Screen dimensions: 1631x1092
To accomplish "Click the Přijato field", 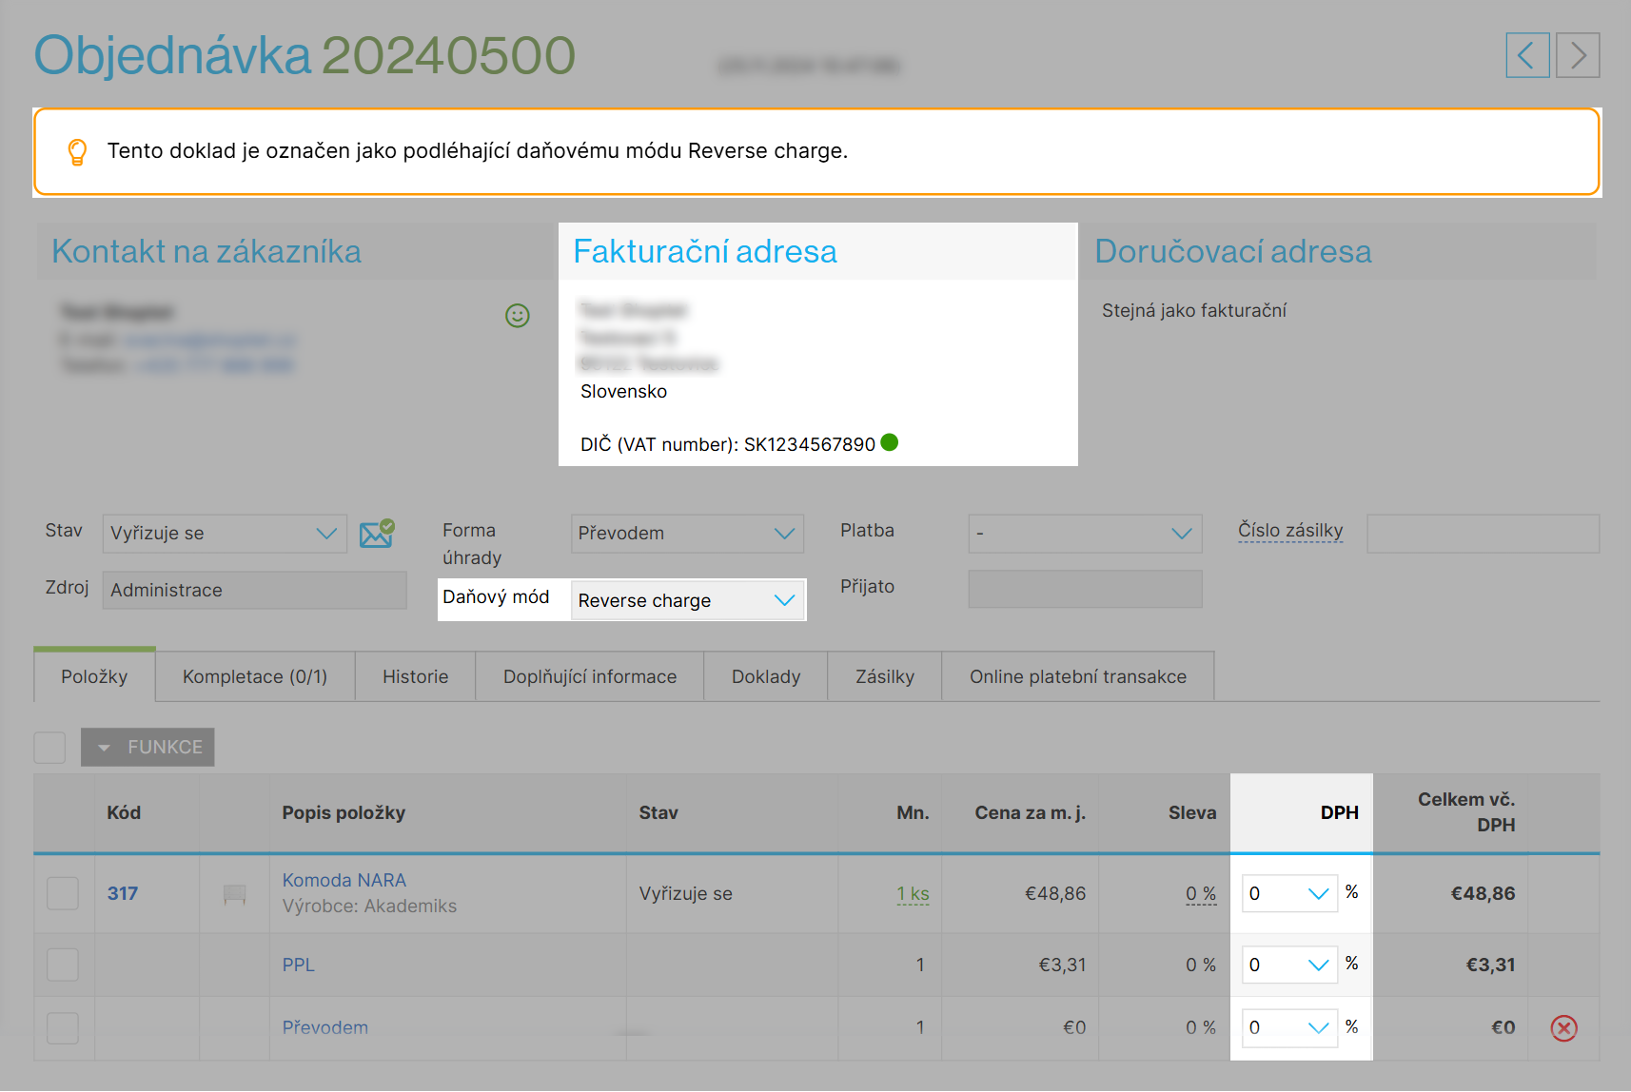I will coord(1086,589).
